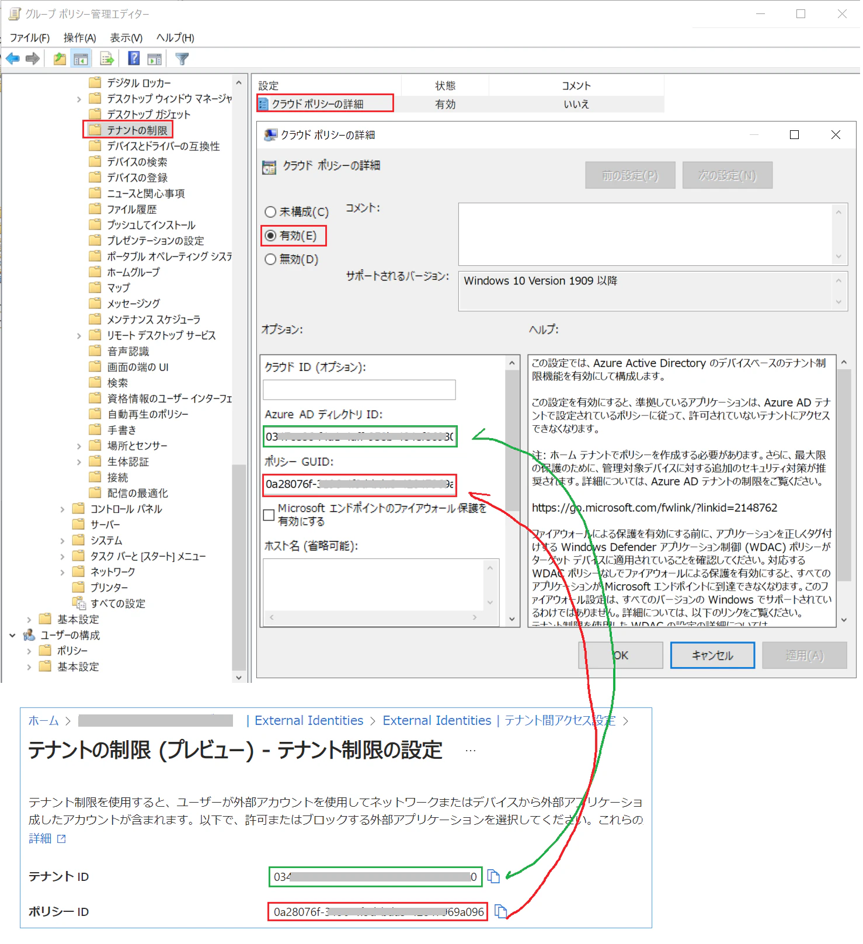Go up one level with the folder-up icon

[60, 58]
